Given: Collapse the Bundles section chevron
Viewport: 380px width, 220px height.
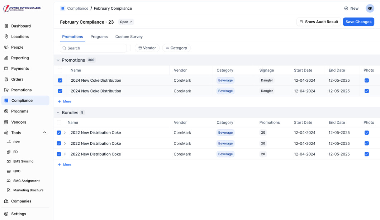Looking at the screenshot, I should point(58,113).
